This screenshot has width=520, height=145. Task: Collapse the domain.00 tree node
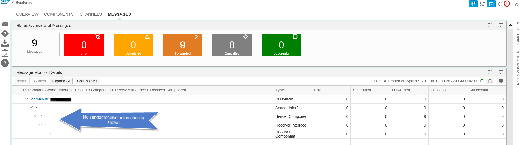[26, 99]
